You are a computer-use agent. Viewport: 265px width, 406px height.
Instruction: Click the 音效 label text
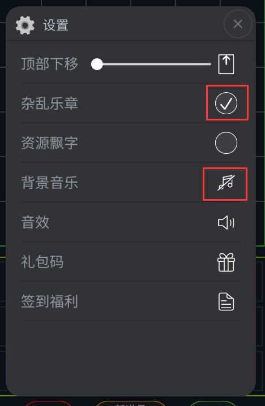35,222
